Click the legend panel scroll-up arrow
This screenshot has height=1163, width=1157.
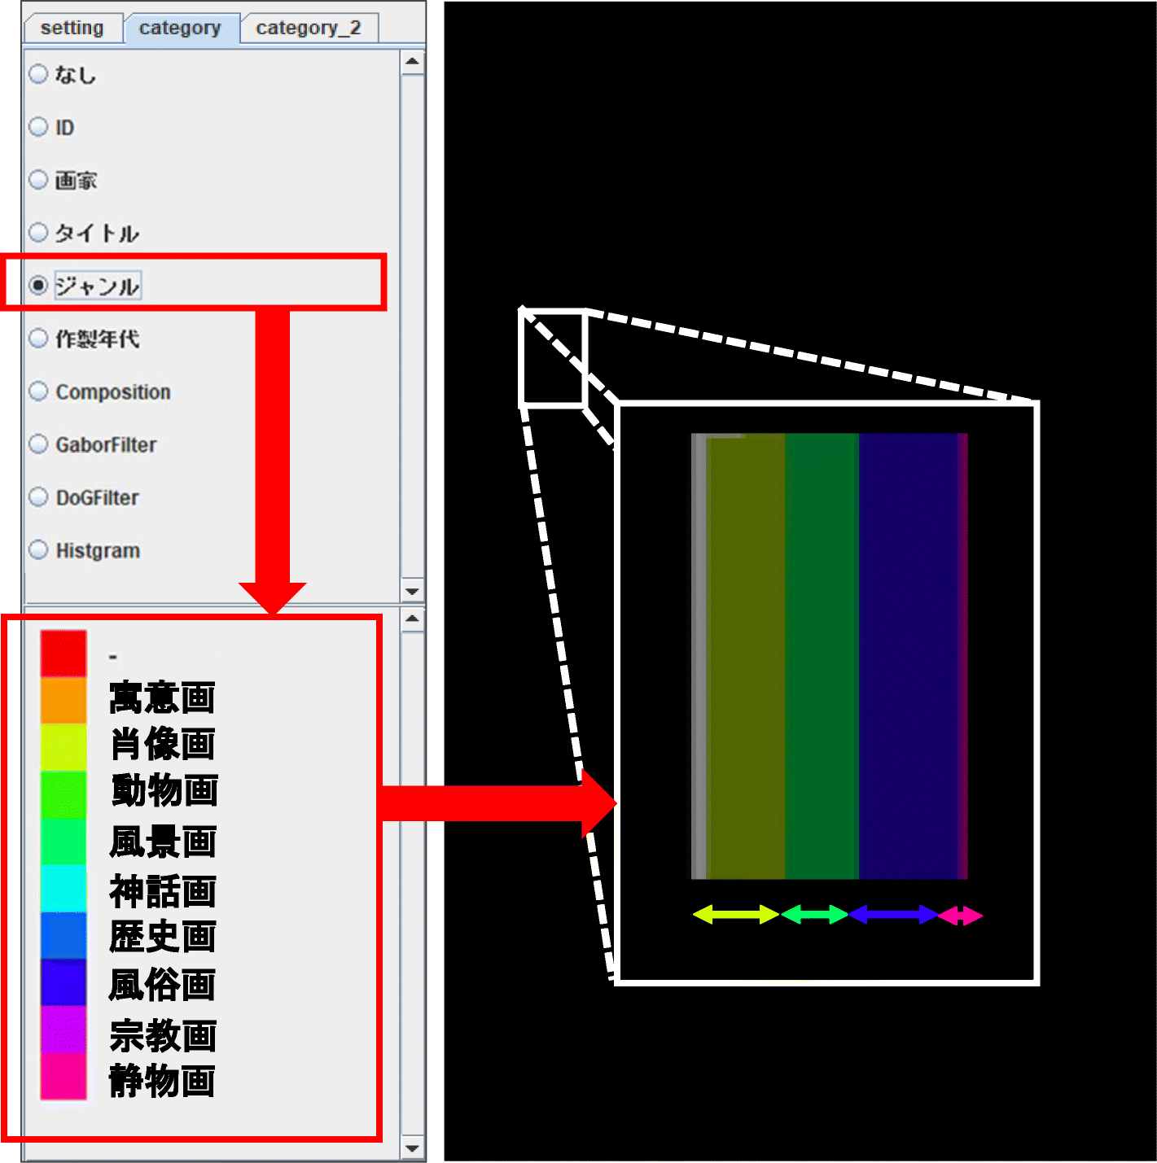click(x=413, y=619)
